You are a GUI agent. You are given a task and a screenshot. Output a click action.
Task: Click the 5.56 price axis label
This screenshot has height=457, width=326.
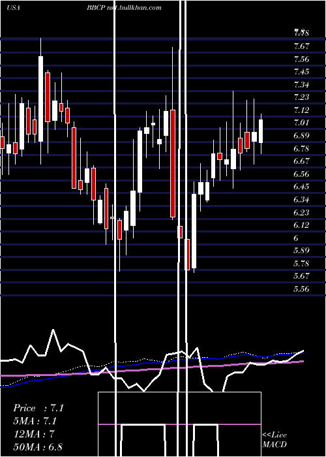click(x=301, y=289)
